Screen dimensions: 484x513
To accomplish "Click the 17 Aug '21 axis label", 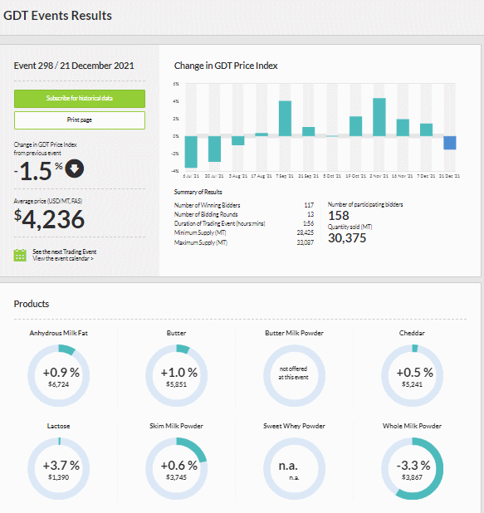I will tap(262, 176).
